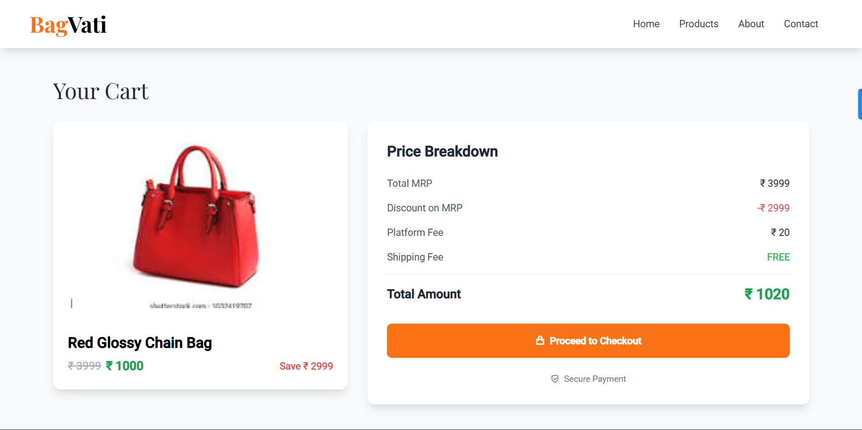Select the Red Glossy Chain Bag title

click(140, 343)
